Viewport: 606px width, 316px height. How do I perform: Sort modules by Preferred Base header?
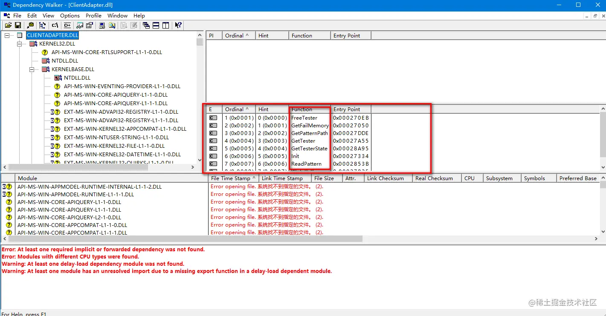coord(578,178)
